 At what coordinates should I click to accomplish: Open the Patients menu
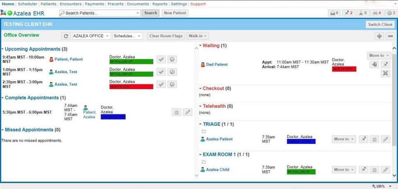(x=49, y=4)
